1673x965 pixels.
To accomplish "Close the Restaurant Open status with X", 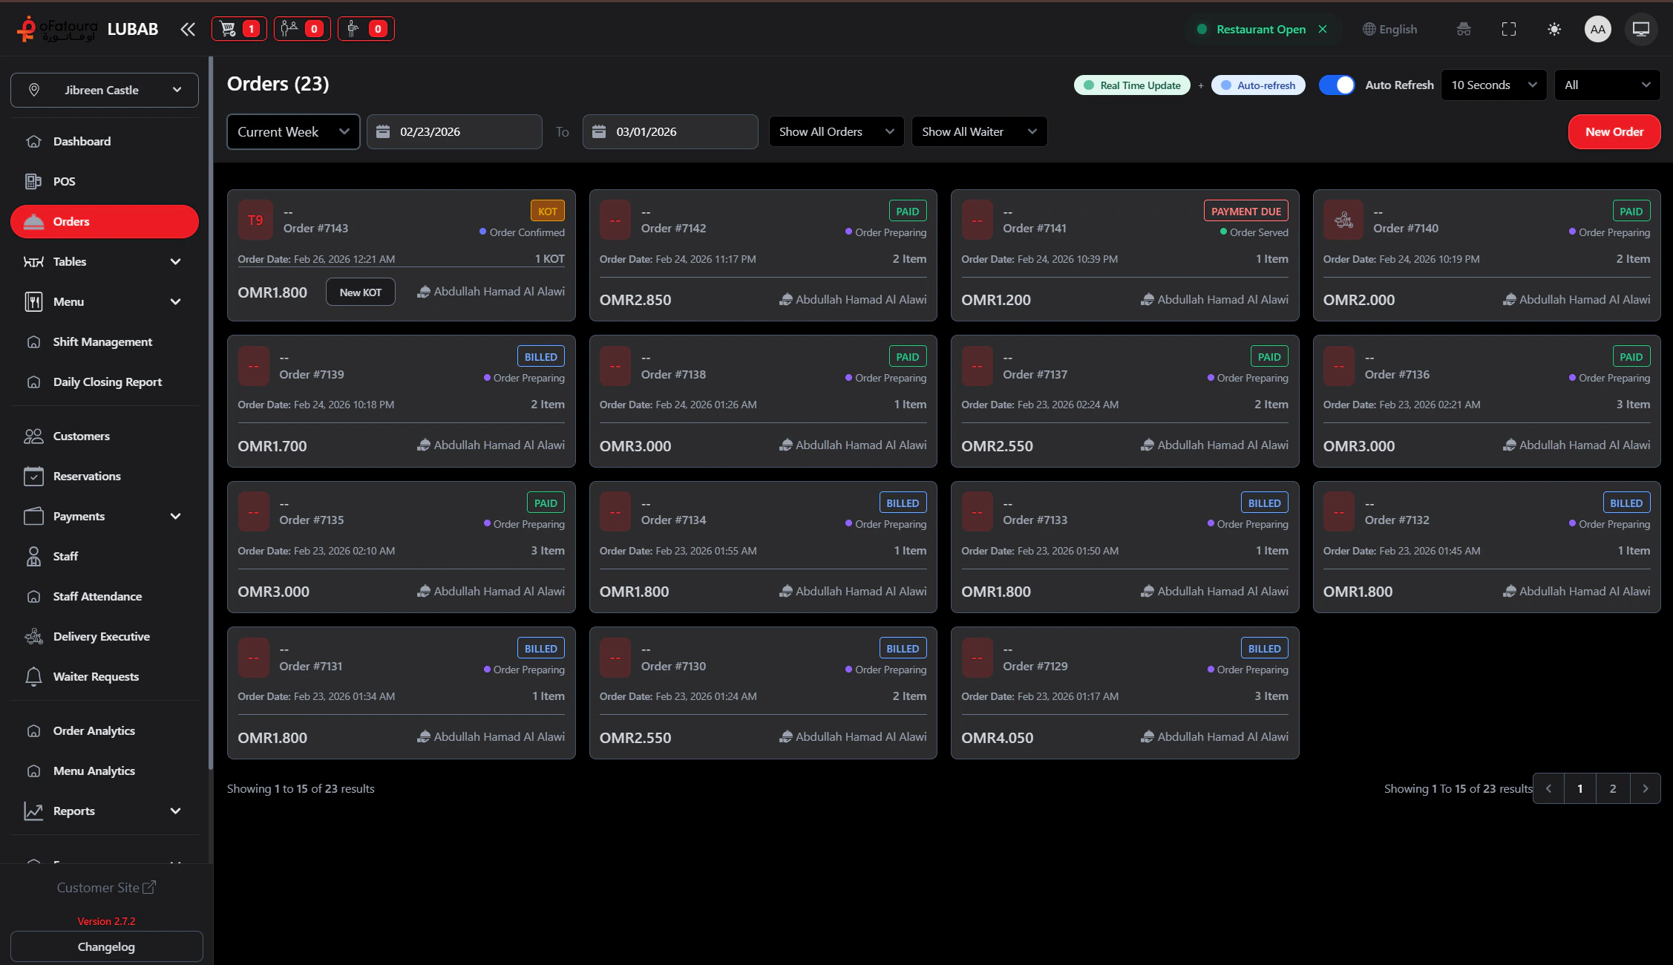I will 1322,29.
